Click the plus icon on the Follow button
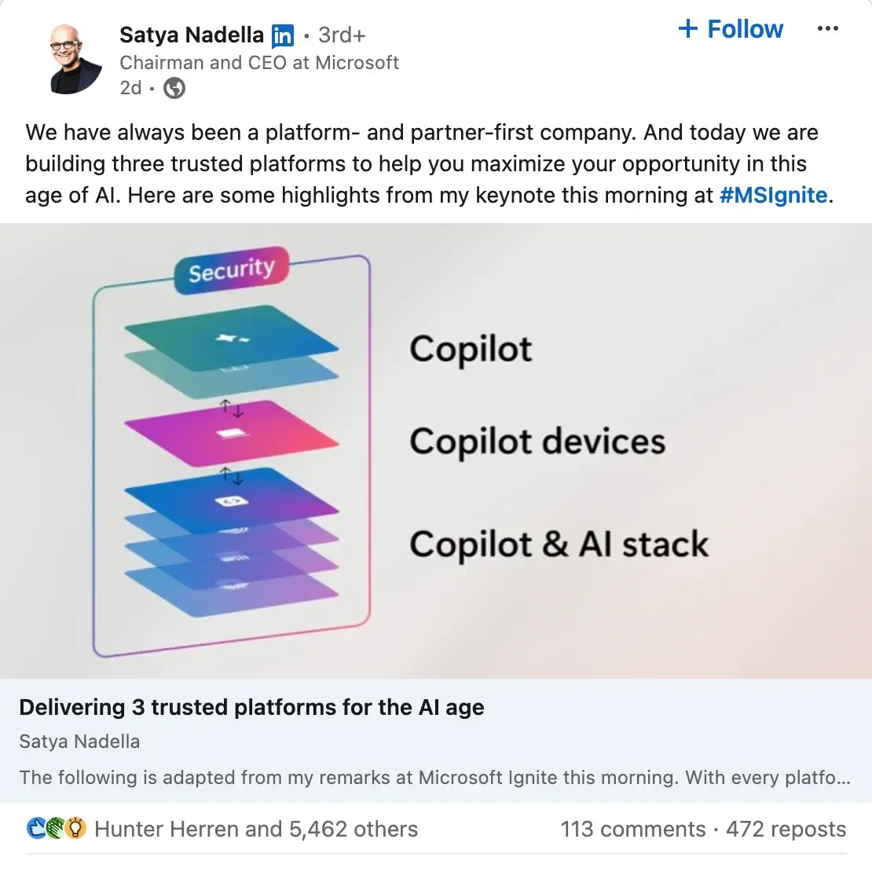Viewport: 872px width, 872px height. [688, 29]
